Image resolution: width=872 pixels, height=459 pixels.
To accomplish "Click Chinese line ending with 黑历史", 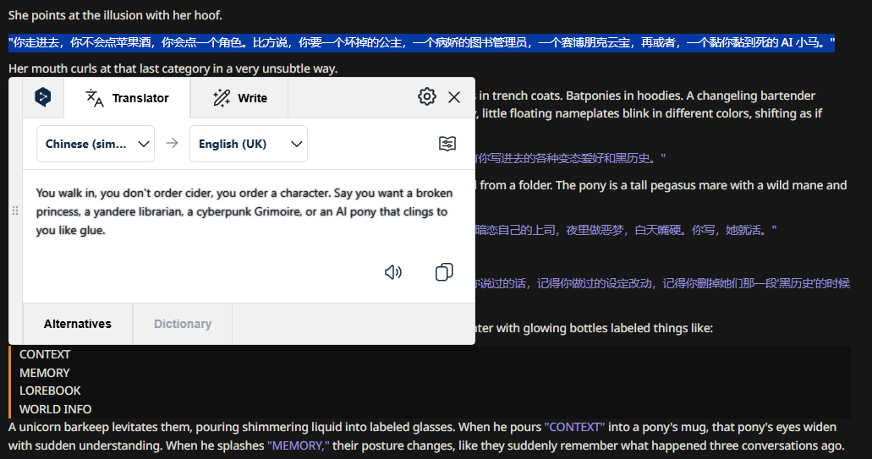I will point(570,158).
